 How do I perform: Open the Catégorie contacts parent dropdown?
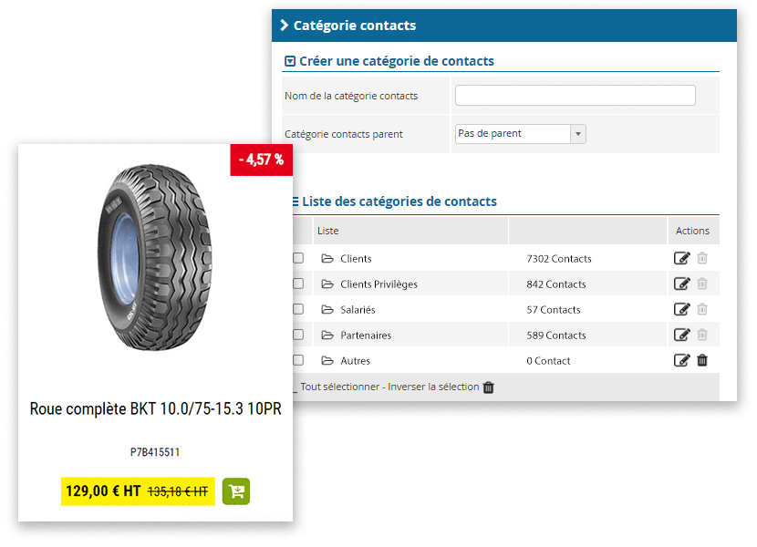(521, 134)
